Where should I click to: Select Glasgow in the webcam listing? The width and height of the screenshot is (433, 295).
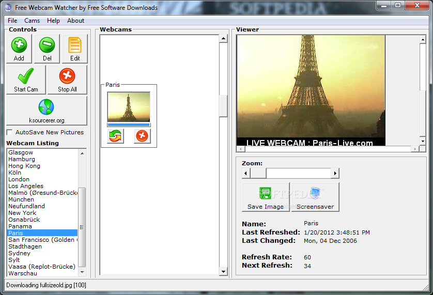(42, 152)
